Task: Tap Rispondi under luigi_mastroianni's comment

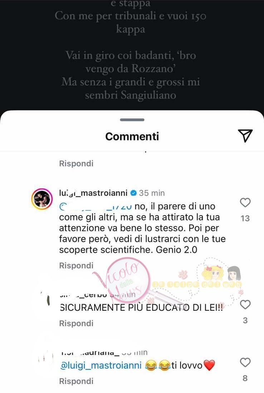Action: coord(76,266)
